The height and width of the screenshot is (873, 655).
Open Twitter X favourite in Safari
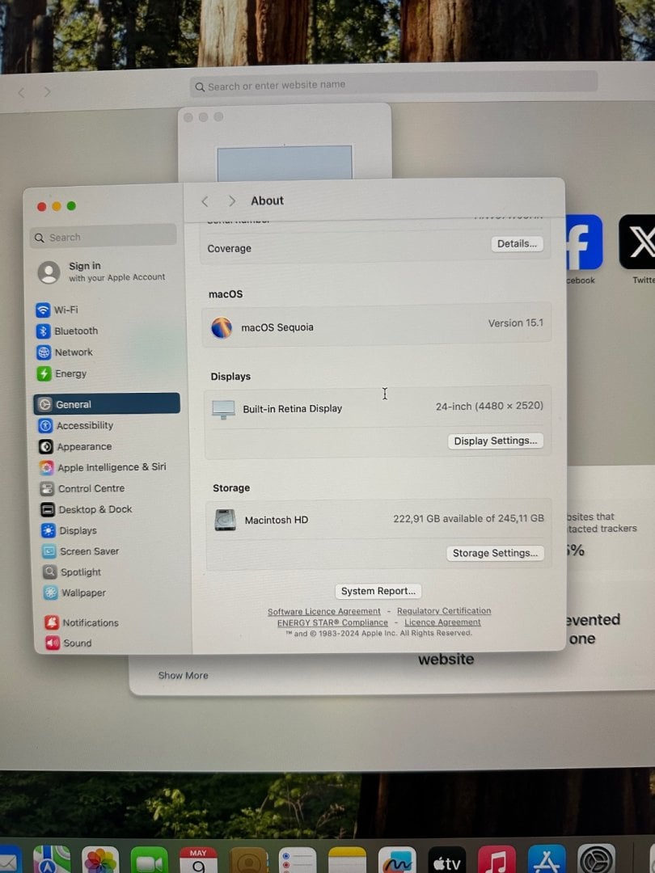[638, 242]
